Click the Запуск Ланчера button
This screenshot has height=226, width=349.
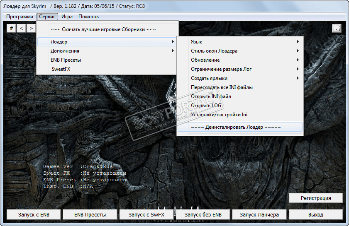[259, 215]
